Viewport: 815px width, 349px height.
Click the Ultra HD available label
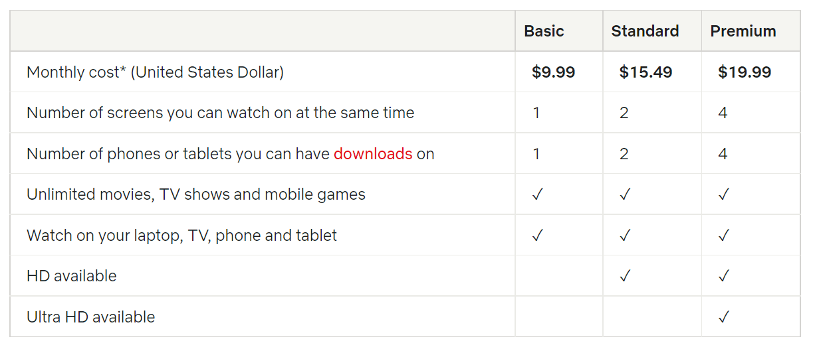[90, 317]
